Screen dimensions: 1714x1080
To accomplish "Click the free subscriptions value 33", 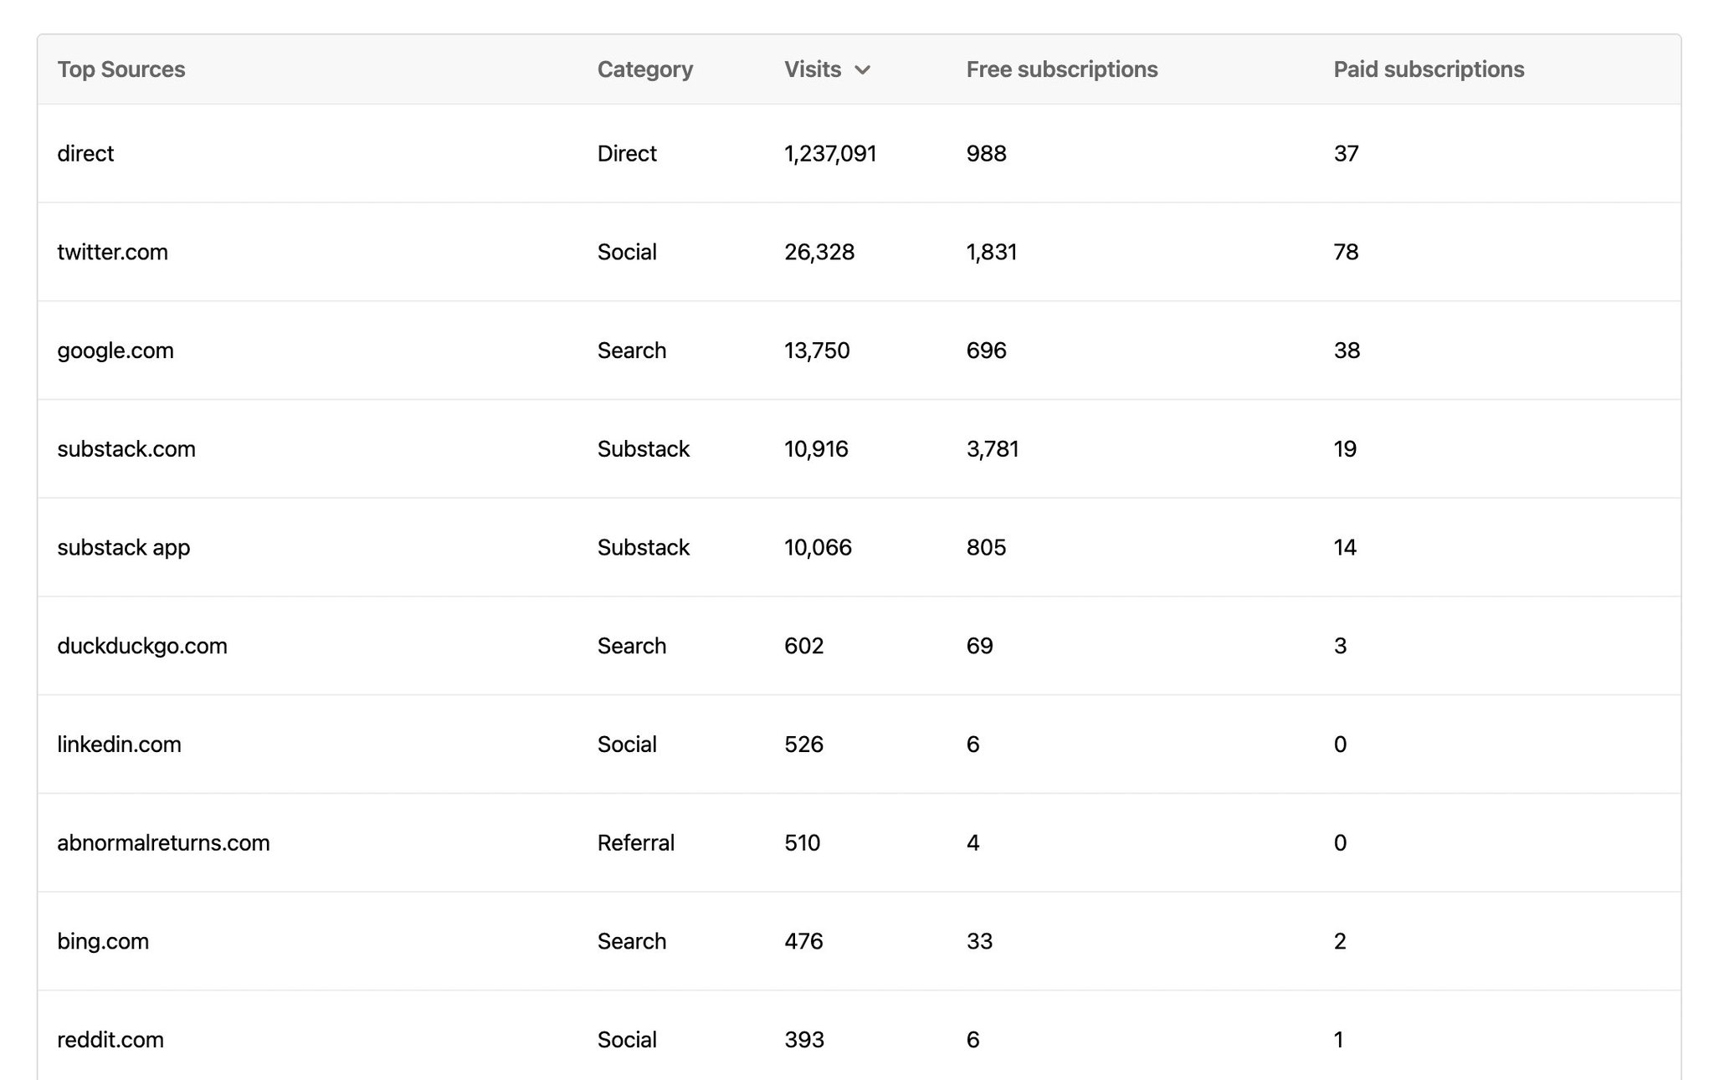I will click(979, 942).
